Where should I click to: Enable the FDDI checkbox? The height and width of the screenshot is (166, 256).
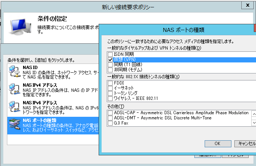click(x=110, y=83)
